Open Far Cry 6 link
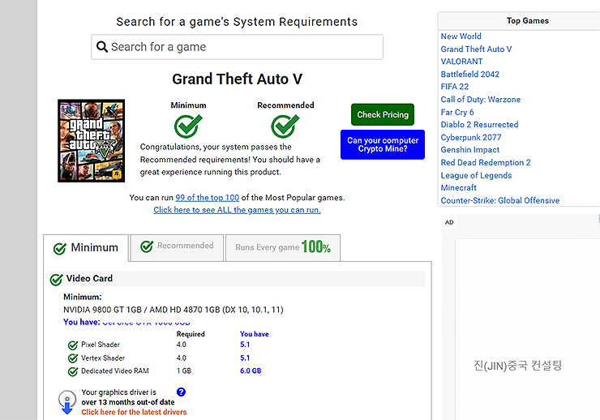This screenshot has width=600, height=420. click(457, 112)
